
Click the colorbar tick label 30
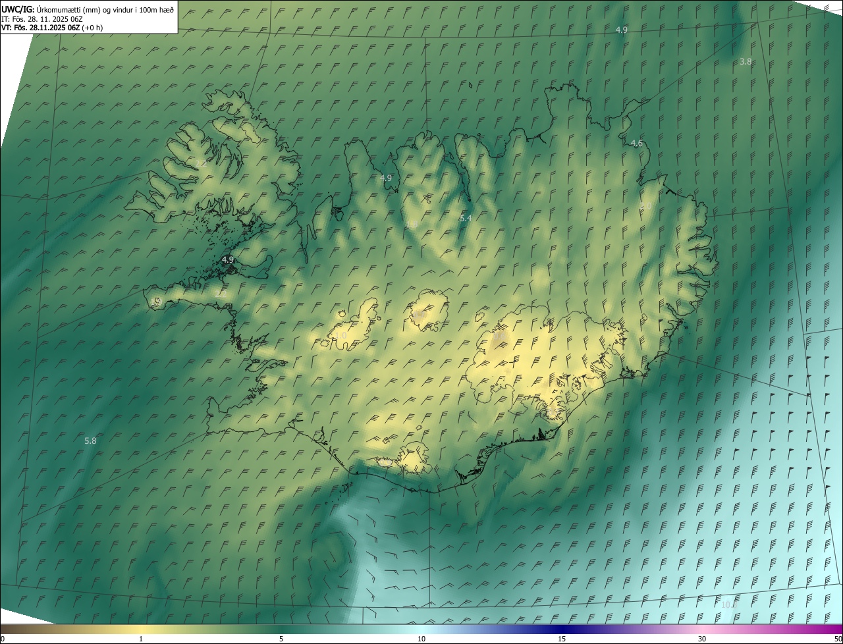click(702, 639)
